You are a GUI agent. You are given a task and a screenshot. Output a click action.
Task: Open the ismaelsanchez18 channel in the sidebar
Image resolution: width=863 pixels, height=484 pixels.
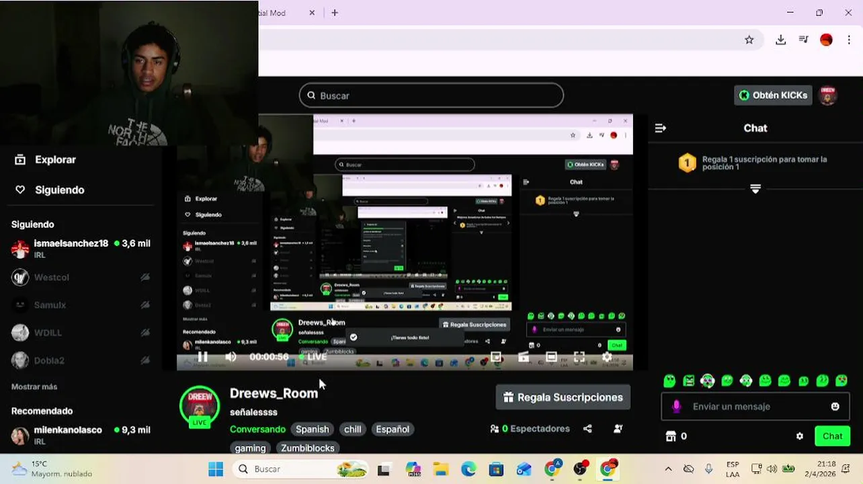[x=81, y=249]
